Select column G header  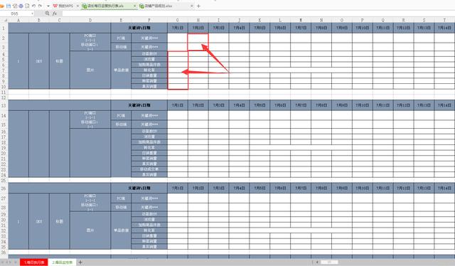coord(177,20)
